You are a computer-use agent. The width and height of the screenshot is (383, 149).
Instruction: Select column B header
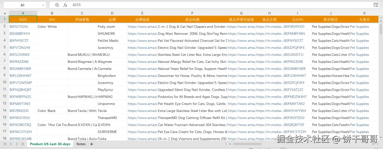click(x=52, y=13)
